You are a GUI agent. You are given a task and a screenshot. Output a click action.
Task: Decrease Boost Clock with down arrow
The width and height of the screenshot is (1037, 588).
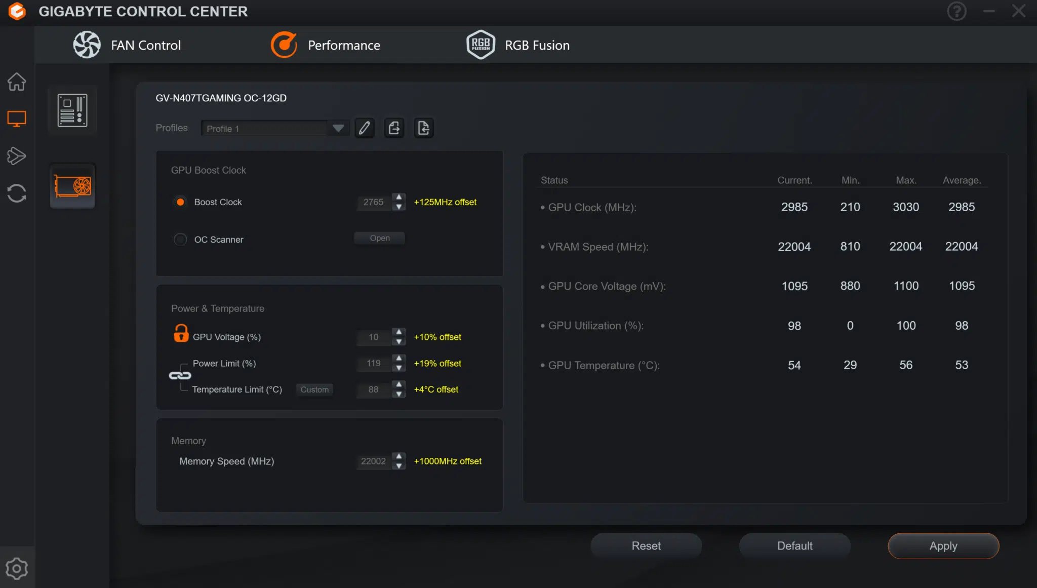pos(399,207)
